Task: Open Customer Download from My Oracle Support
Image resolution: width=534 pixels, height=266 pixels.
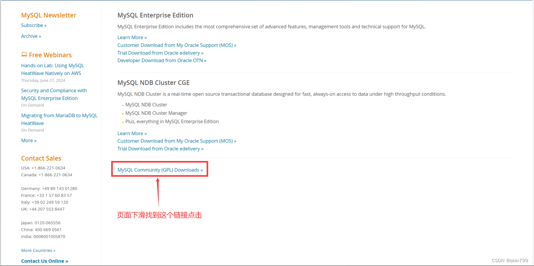Action: (177, 45)
